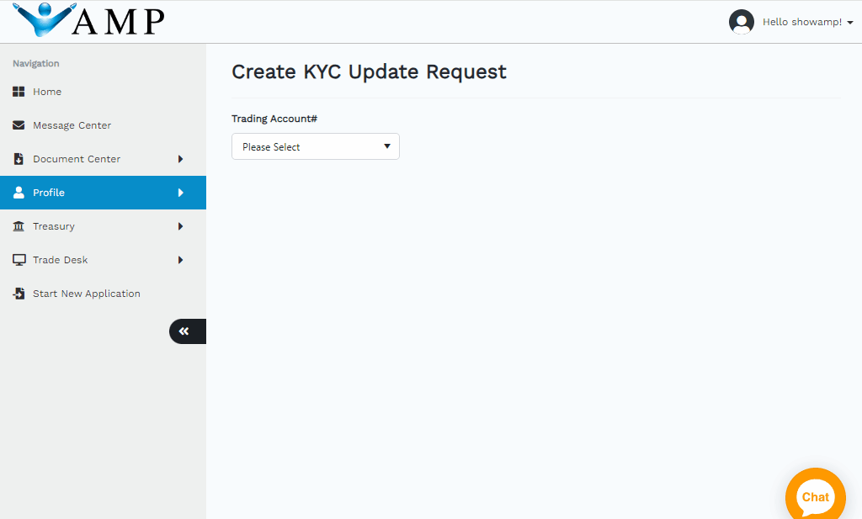Go to Message Center menu item
Screen dimensions: 862x519
point(72,125)
